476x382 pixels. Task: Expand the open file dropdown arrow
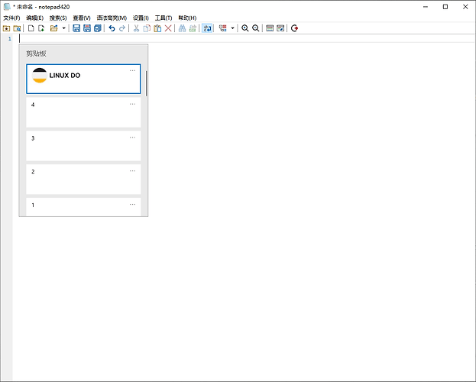pyautogui.click(x=63, y=28)
